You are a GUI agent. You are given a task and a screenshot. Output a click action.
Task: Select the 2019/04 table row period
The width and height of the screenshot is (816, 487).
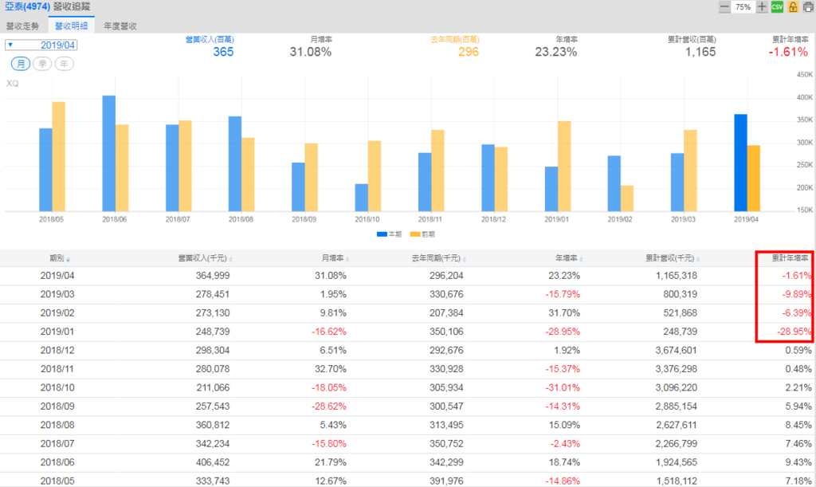57,276
